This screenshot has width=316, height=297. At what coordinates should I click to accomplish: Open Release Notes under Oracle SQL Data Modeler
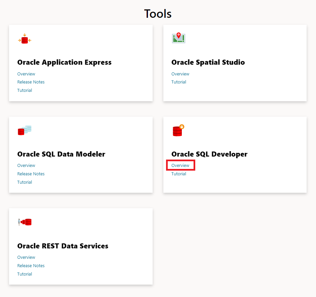coord(31,174)
